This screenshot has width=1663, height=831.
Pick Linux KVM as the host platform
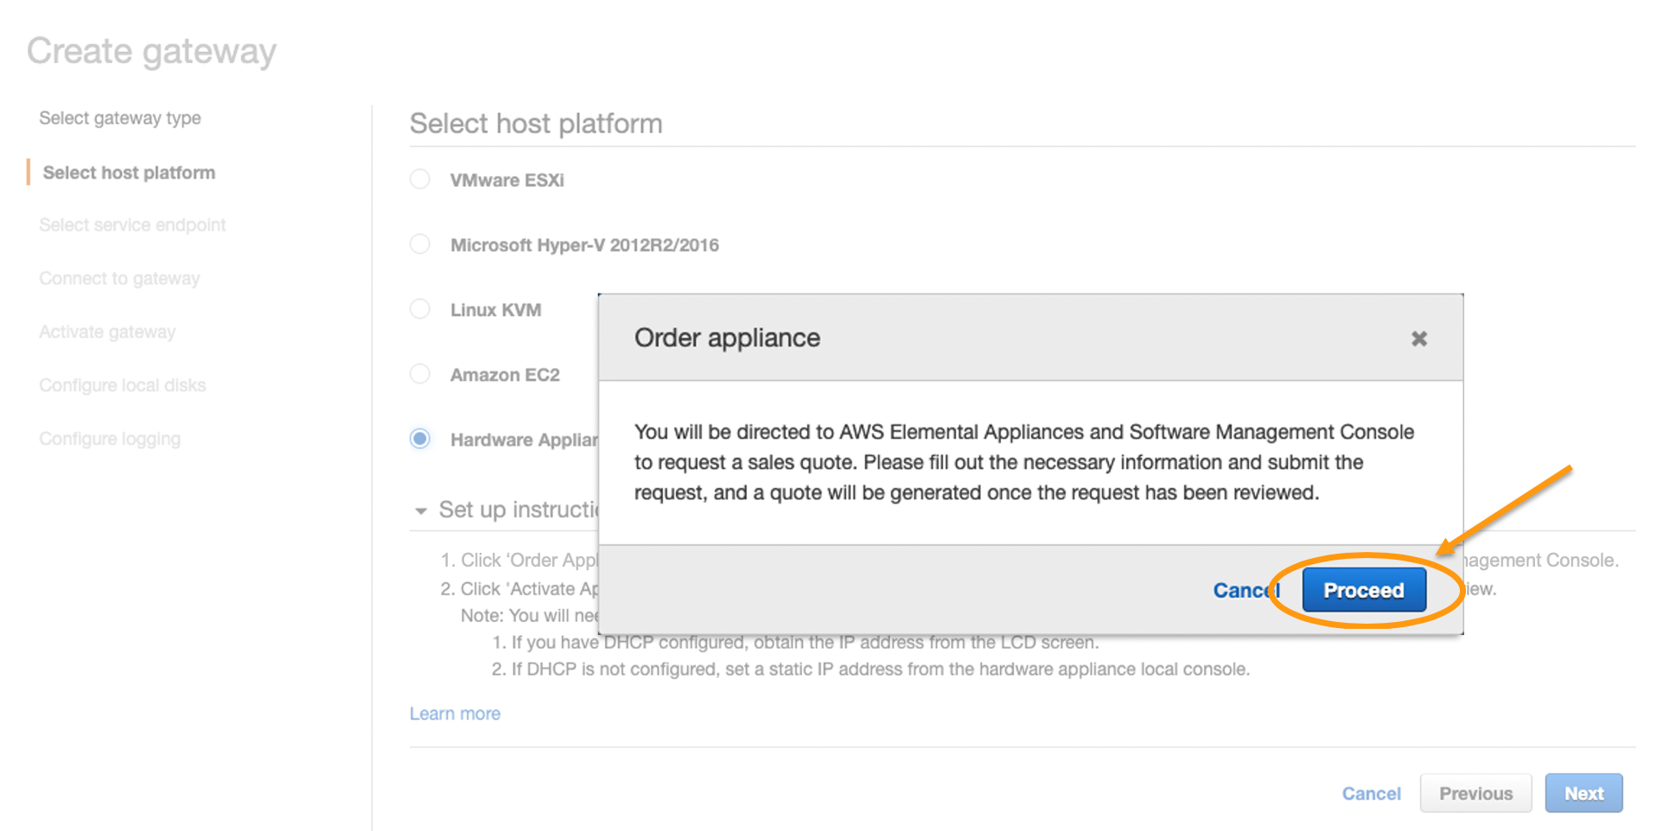(419, 308)
